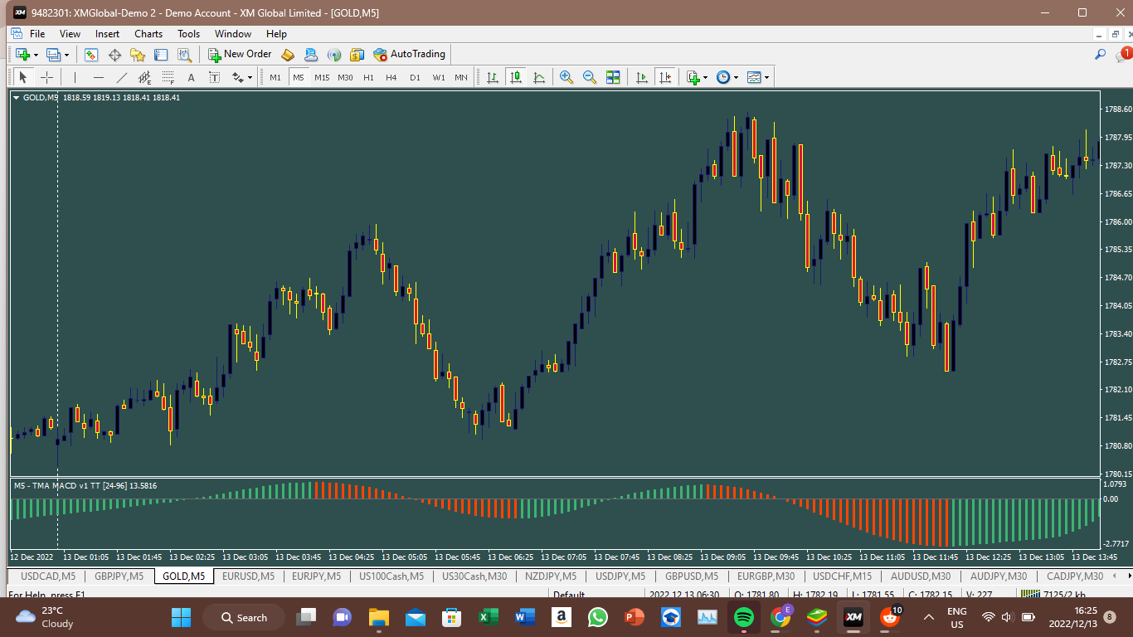Draw a trendline with the Trendline tool
Viewport: 1133px width, 637px height.
[x=122, y=77]
